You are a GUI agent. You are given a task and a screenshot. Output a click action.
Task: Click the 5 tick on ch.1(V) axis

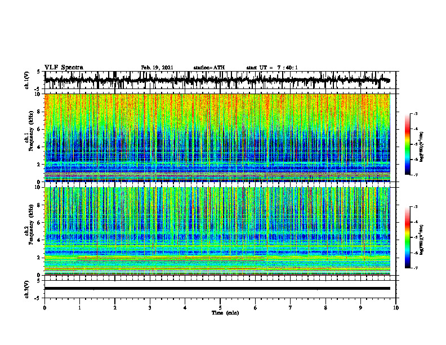[x=38, y=72]
